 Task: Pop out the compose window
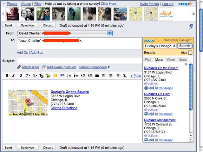tap(191, 26)
